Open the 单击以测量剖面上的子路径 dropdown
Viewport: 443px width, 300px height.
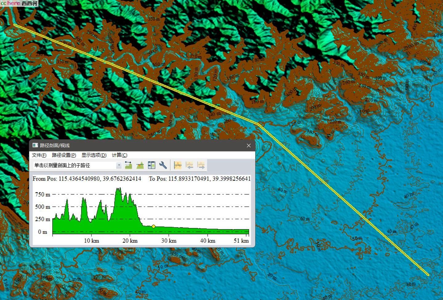pos(119,165)
